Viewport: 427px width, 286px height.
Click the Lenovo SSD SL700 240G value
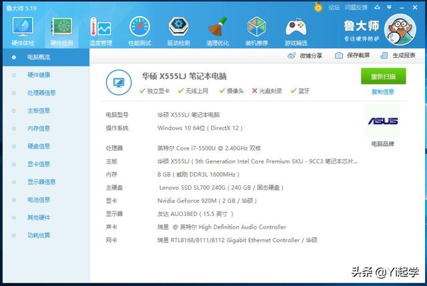coord(222,188)
